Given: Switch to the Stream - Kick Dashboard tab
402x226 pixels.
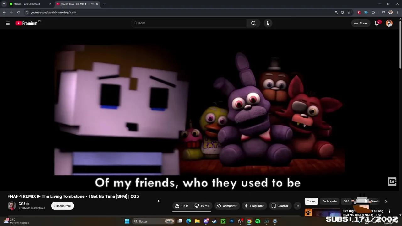Looking at the screenshot, I should click(x=27, y=4).
